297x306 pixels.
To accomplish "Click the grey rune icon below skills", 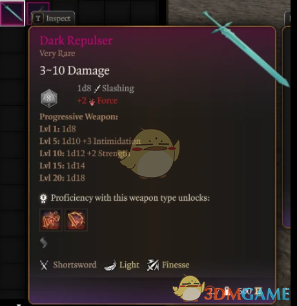I will 44,243.
